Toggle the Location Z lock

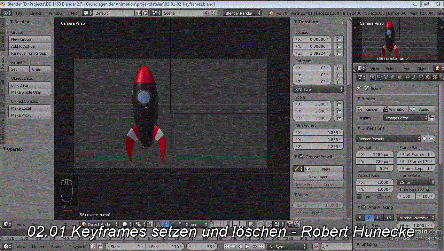click(338, 53)
